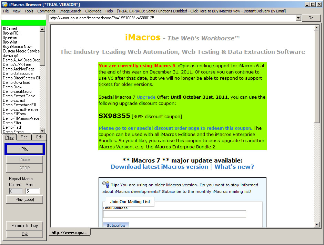Viewport: 324px width, 245px height.
Task: Select OyonFen macro
Action: tap(21, 38)
